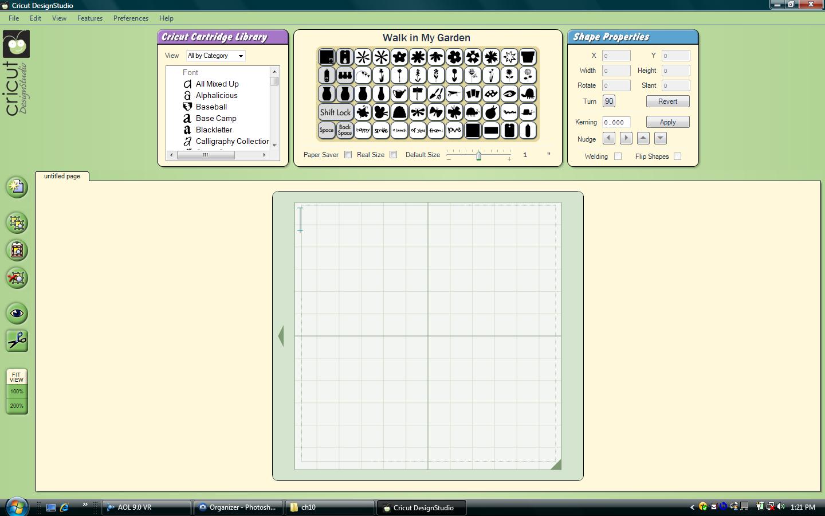Click the copy shapes sidebar icon

pyautogui.click(x=17, y=222)
